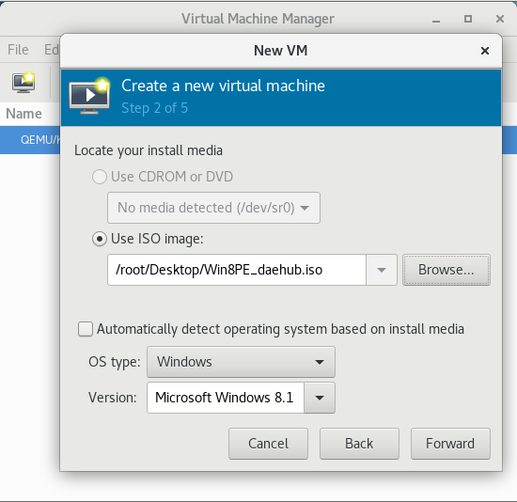The image size is (517, 502).
Task: Close the New VM dialog
Action: pyautogui.click(x=485, y=51)
